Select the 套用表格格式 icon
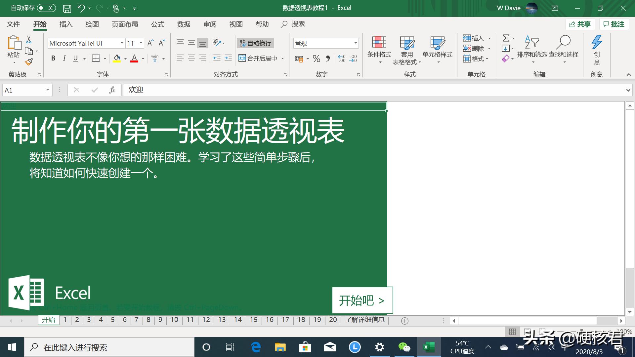635x357 pixels. (406, 43)
